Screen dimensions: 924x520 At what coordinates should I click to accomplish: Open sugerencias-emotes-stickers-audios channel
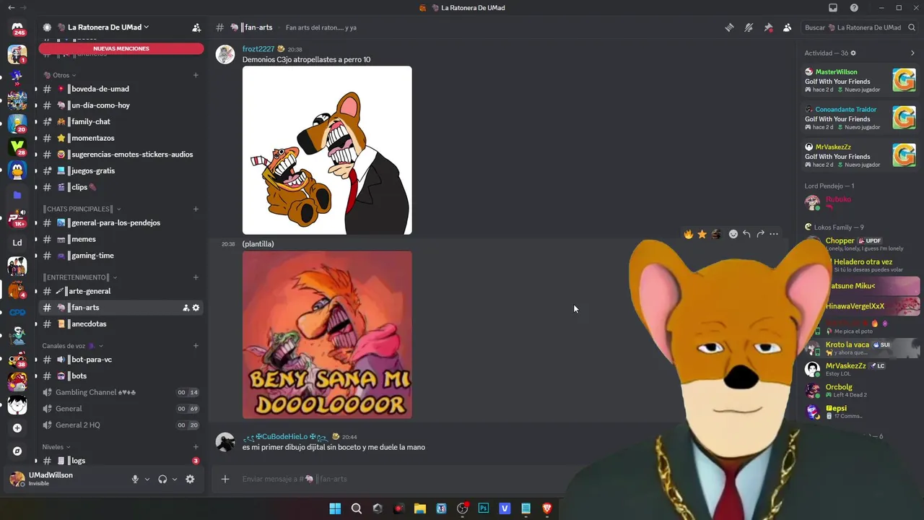[x=121, y=155]
